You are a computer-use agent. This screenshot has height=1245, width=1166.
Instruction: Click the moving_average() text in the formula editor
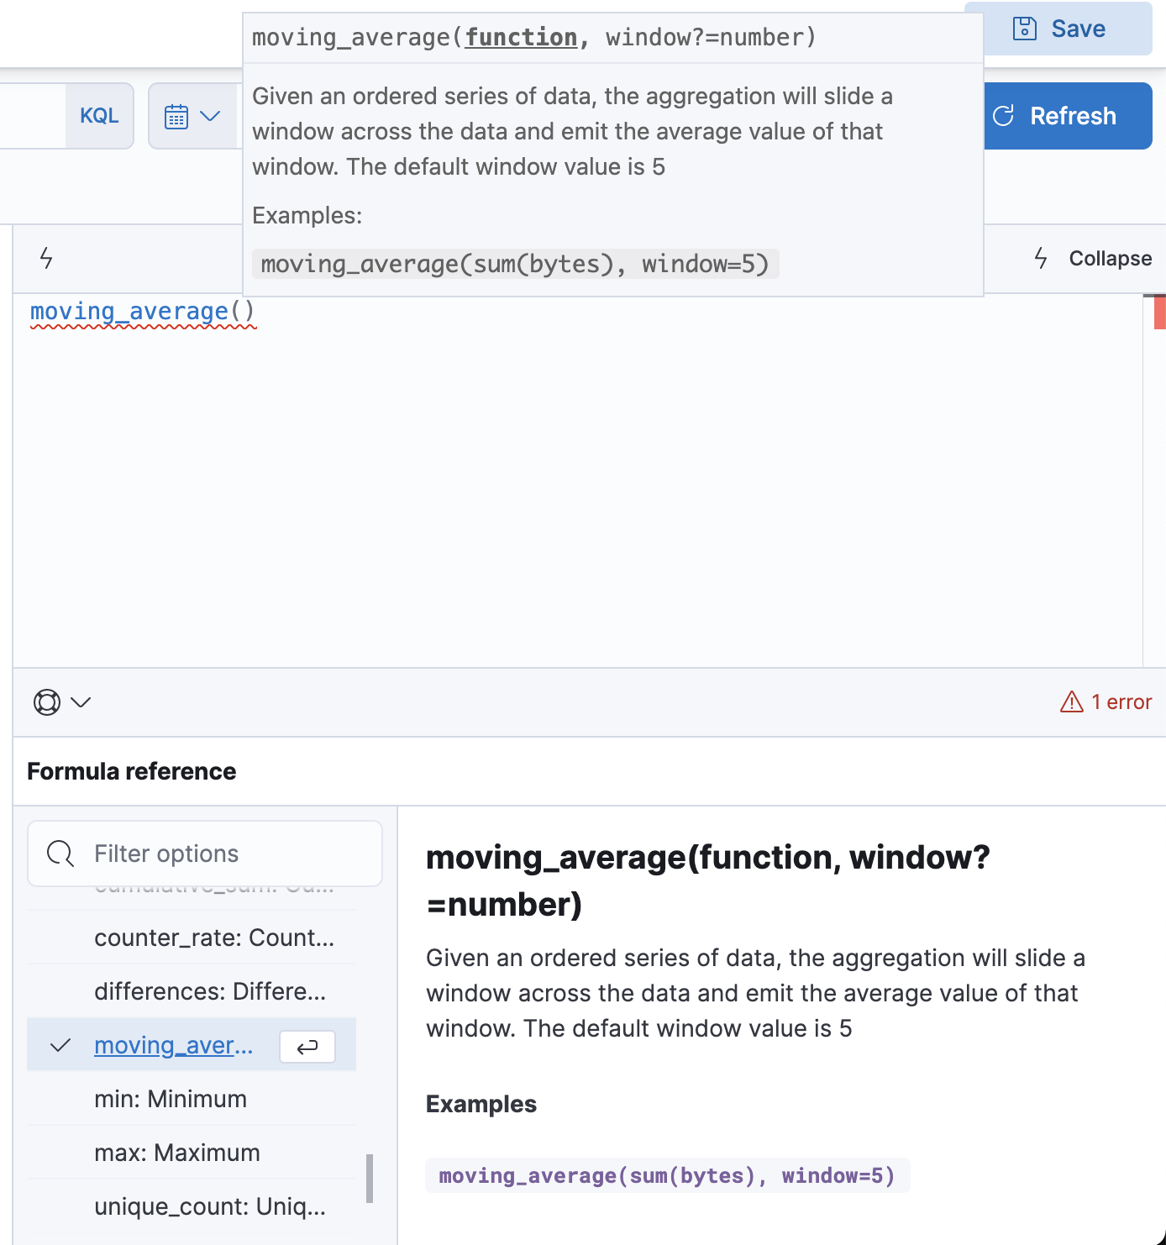[x=143, y=312]
